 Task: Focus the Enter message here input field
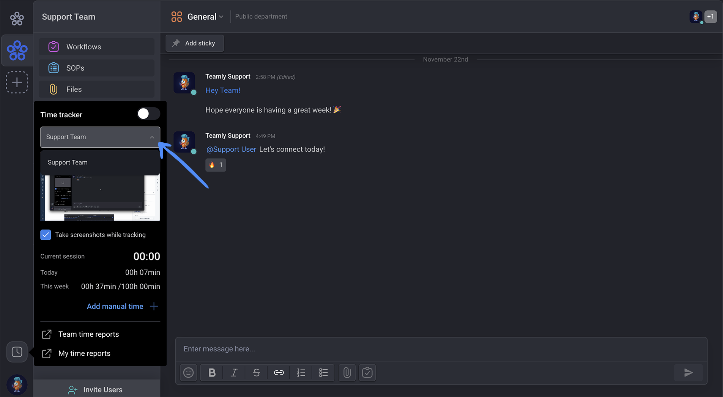(441, 349)
